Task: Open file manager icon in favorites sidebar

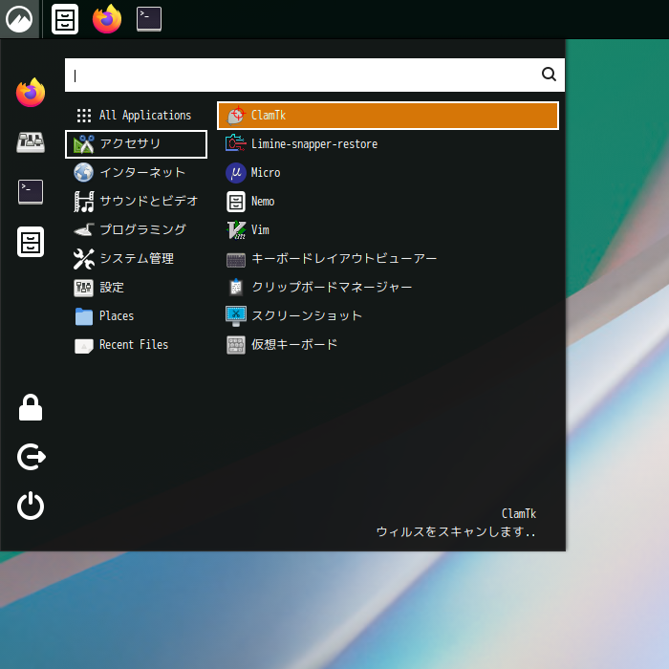Action: (x=31, y=242)
